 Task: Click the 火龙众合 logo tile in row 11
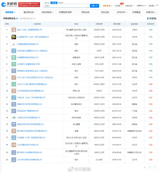[14, 98]
